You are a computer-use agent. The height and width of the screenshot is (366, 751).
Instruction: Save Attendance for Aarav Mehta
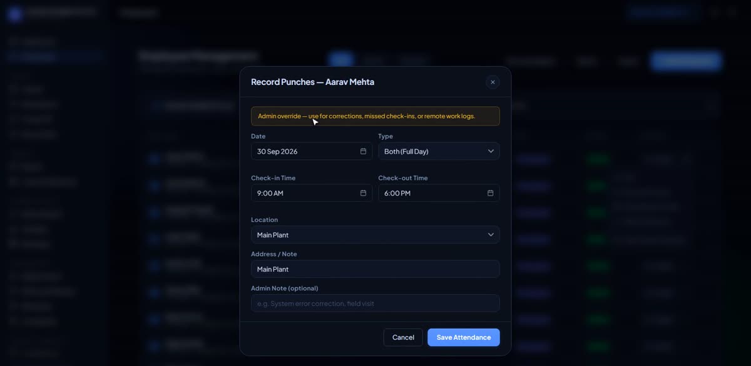point(464,337)
